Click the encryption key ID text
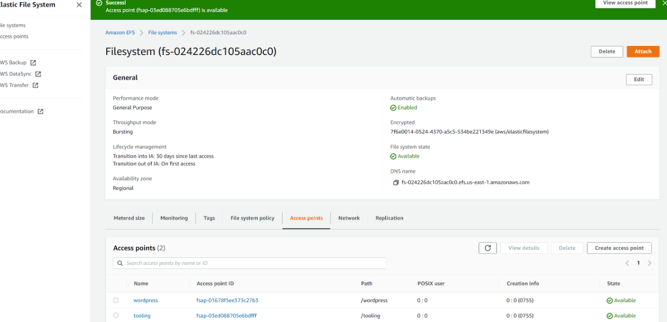Image resolution: width=667 pixels, height=322 pixels. click(469, 132)
